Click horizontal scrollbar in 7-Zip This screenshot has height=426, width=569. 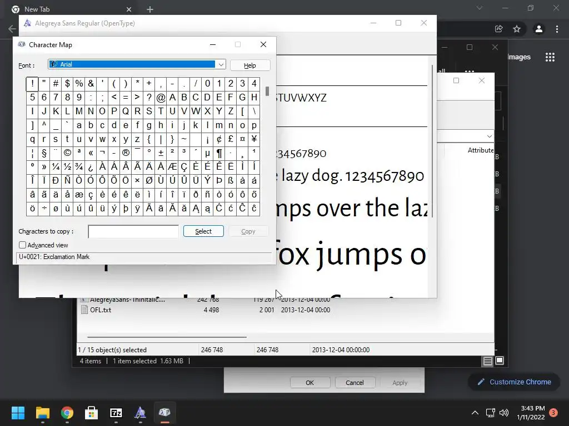coord(167,337)
